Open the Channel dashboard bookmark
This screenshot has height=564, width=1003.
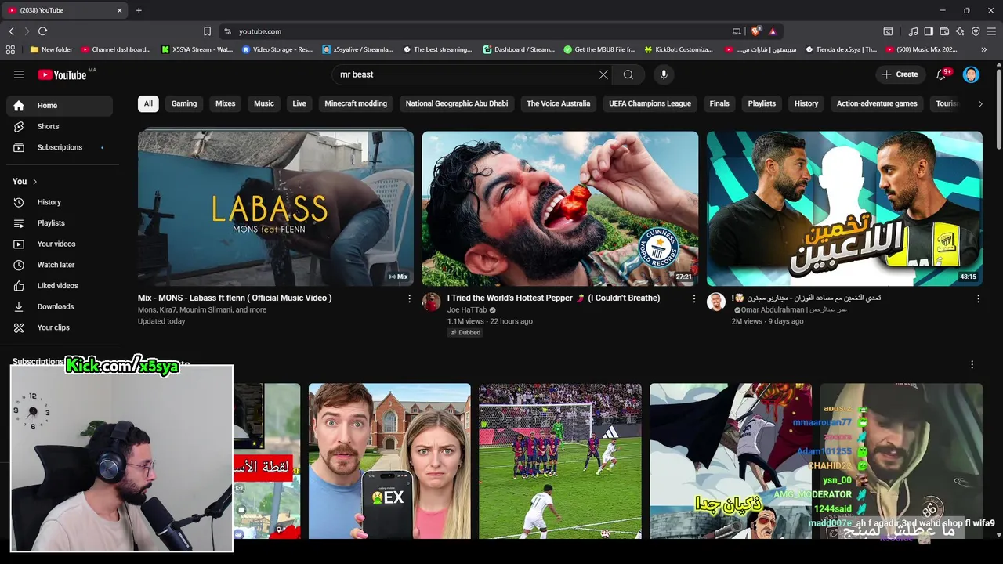pyautogui.click(x=116, y=49)
